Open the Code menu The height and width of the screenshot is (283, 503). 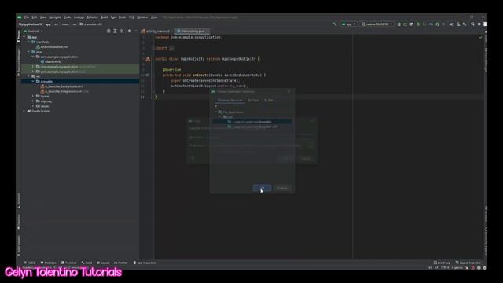(x=67, y=17)
